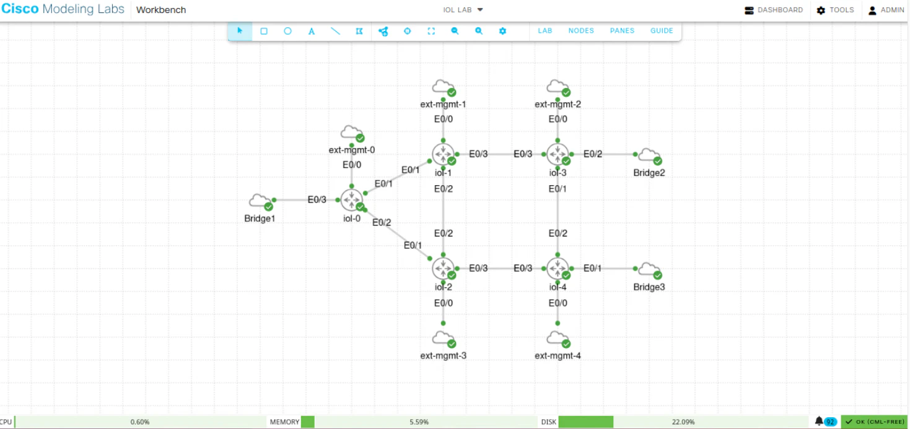Select the pointer selection tool
Screen dimensions: 910x429
point(240,31)
